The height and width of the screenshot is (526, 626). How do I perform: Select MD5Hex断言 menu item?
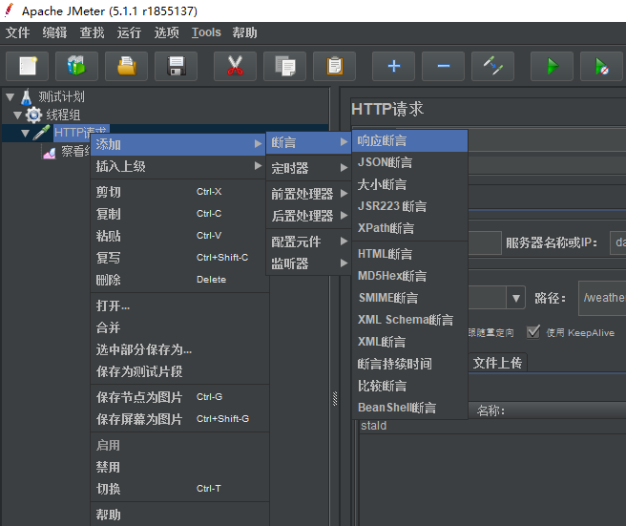[409, 276]
